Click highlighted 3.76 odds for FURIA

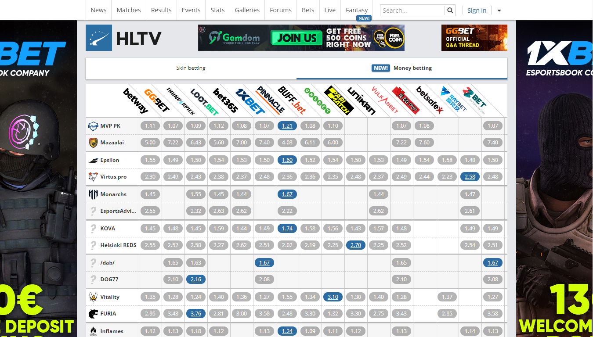196,314
